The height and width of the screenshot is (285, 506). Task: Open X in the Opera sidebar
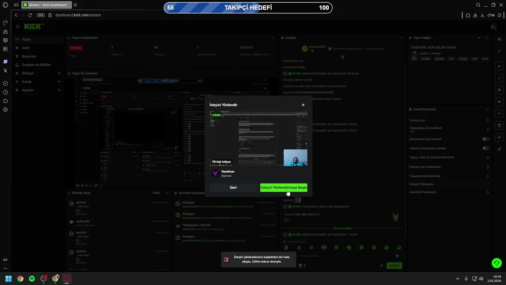(x=5, y=70)
